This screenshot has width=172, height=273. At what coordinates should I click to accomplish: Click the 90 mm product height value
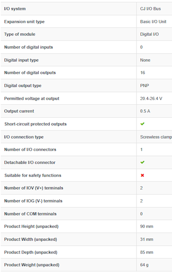tap(147, 227)
